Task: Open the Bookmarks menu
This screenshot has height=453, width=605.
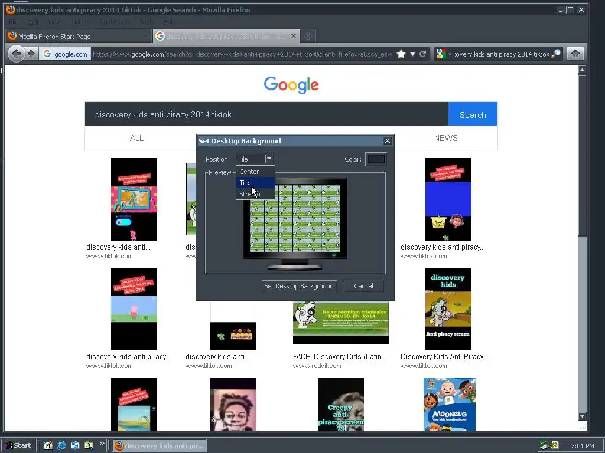Action: 115,22
